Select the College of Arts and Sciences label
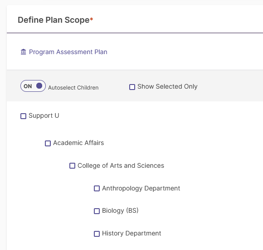 (121, 165)
